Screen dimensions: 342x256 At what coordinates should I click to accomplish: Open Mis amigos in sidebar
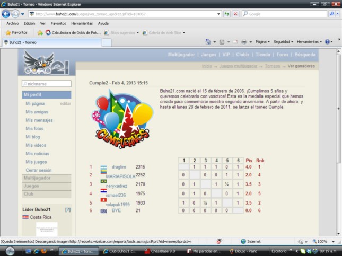[x=37, y=112]
